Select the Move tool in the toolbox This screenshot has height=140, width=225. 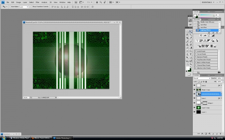(x=191, y=32)
